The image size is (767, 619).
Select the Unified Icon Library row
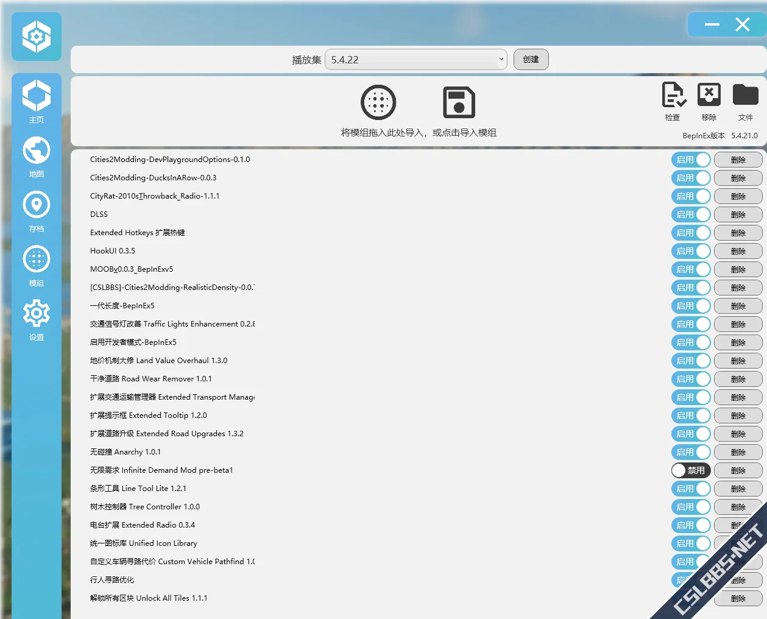[144, 543]
